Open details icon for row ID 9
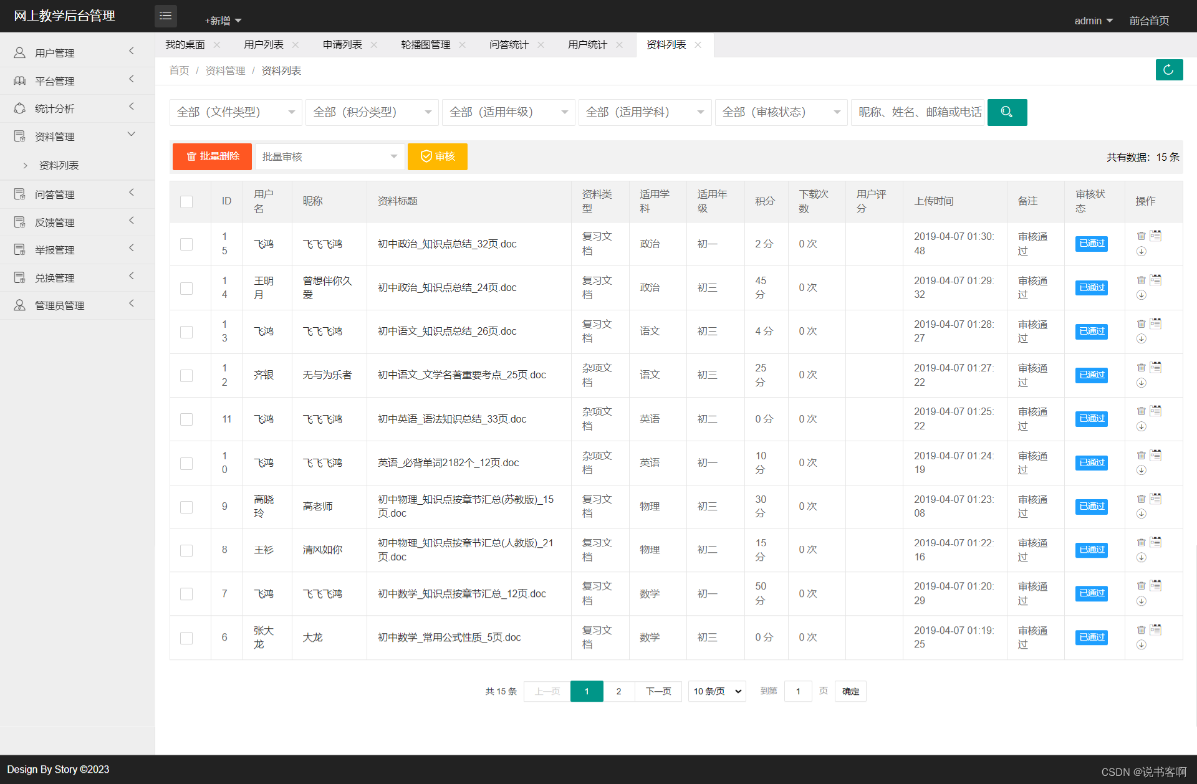The width and height of the screenshot is (1197, 784). (x=1156, y=499)
